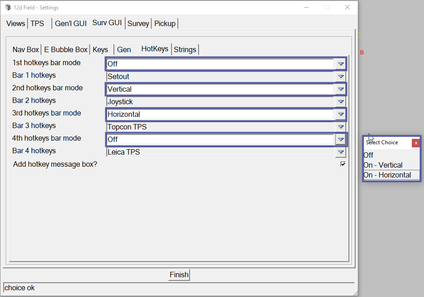Click the 4th hotkeys bar mode field
Viewport: 424px width, 297px height.
(220, 140)
